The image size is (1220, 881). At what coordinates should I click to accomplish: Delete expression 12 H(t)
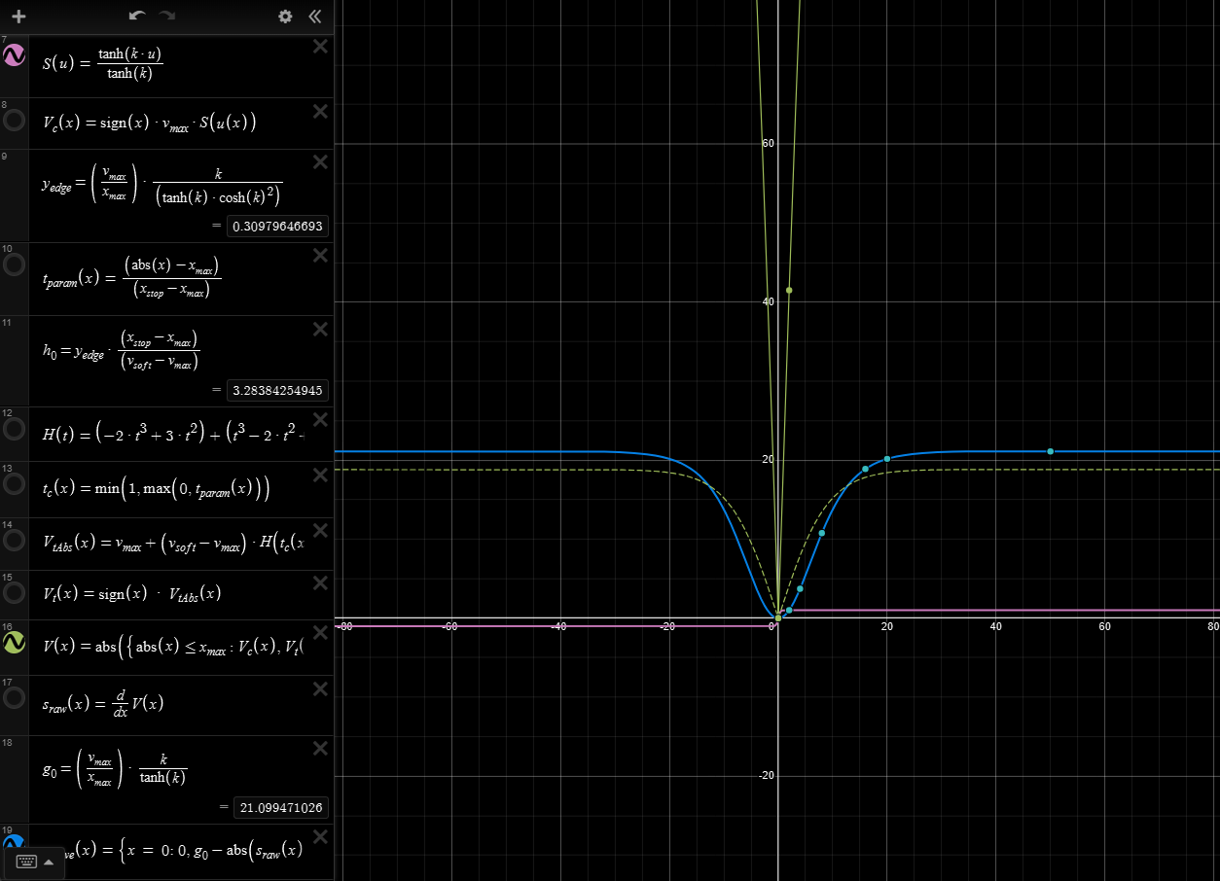319,418
